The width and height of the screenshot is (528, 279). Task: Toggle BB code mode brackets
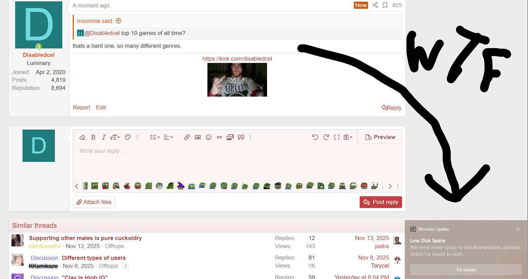tap(337, 137)
